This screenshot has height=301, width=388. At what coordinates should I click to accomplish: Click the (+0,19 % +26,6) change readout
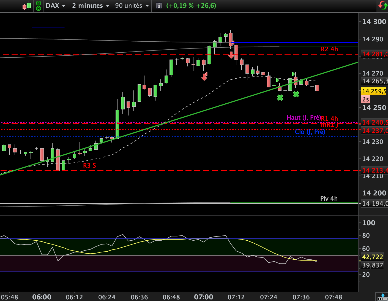coord(191,6)
